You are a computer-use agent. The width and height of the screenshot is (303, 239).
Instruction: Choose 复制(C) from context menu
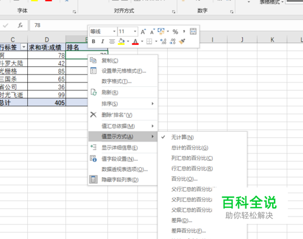[x=123, y=61]
